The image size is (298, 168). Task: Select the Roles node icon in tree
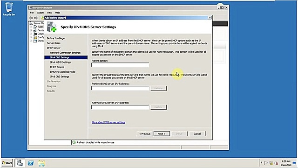click(35, 27)
